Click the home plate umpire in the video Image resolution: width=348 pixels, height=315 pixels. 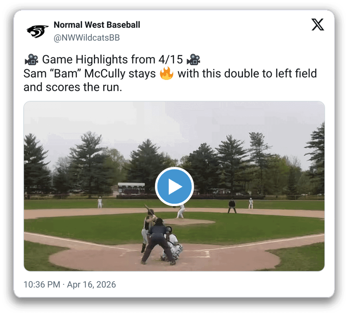tap(158, 241)
